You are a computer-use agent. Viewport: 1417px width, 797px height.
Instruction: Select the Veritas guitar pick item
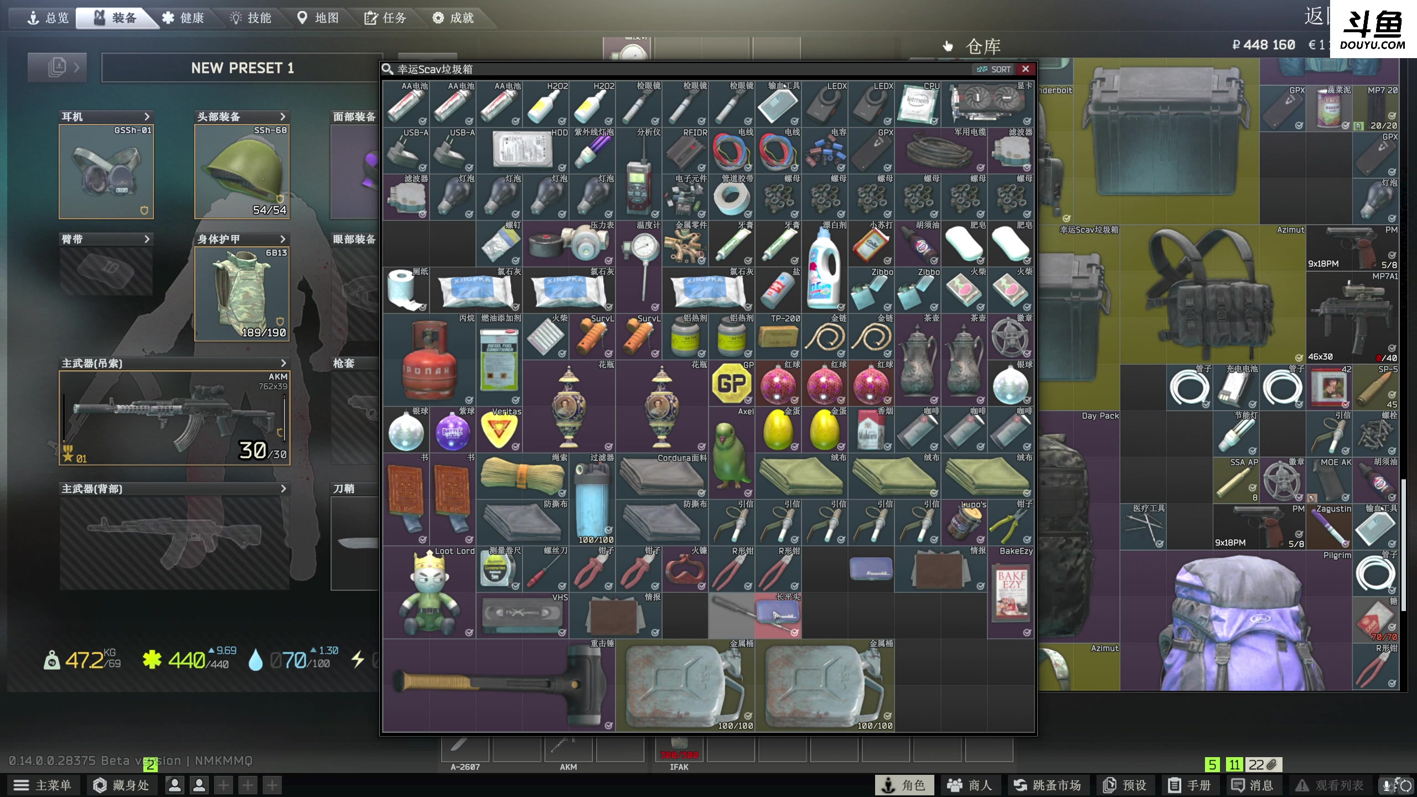coord(499,429)
